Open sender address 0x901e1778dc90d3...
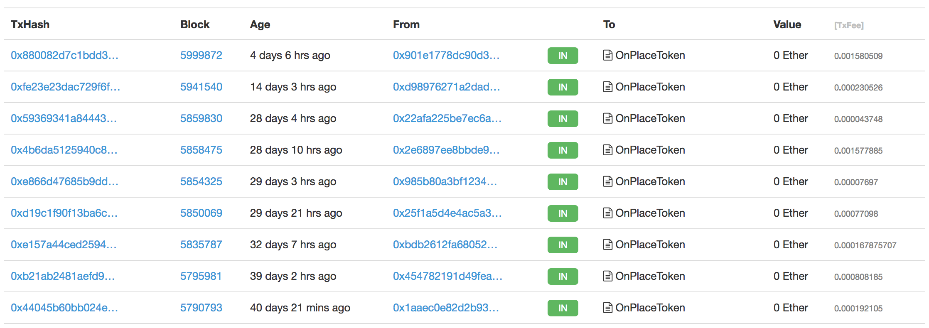The image size is (929, 328). [x=446, y=55]
